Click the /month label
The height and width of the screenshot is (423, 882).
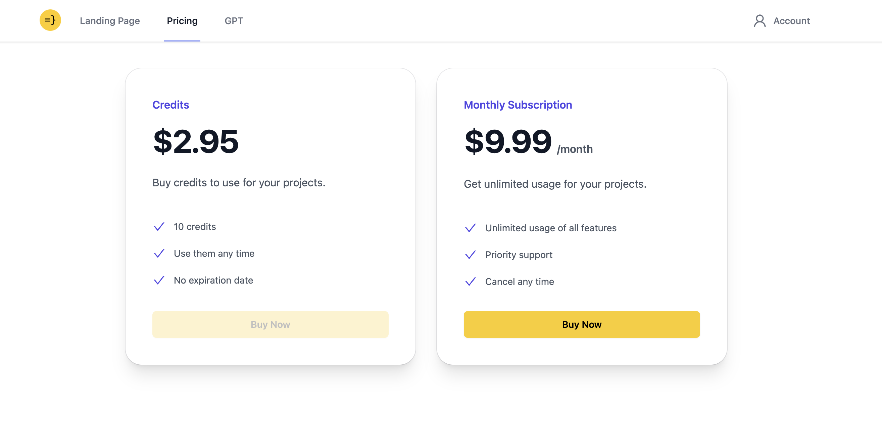click(575, 149)
